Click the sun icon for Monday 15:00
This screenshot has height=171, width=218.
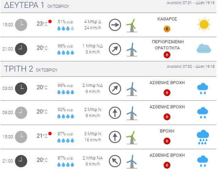204,25
